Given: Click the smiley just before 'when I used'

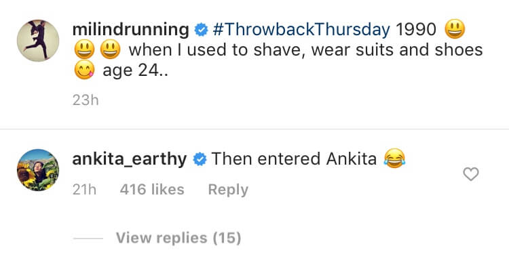Looking at the screenshot, I should pos(110,49).
